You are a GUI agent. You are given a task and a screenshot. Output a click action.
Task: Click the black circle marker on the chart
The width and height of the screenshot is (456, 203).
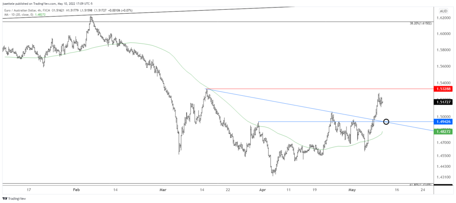[386, 122]
